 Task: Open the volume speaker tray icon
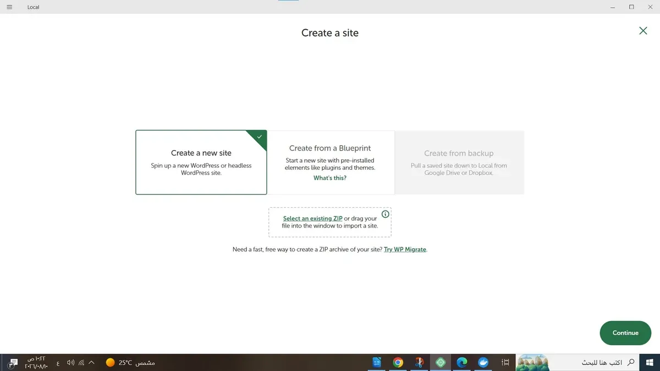pos(70,362)
